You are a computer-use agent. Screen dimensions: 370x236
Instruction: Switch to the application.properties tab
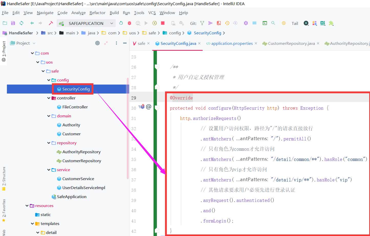point(232,43)
